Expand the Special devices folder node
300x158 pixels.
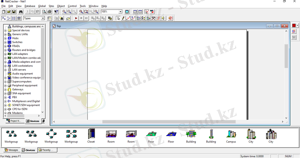pos(5,31)
